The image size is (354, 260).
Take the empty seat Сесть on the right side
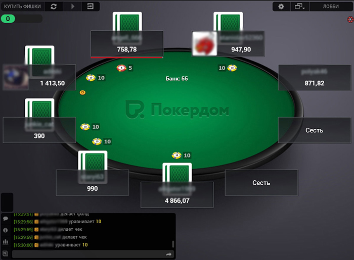point(314,130)
